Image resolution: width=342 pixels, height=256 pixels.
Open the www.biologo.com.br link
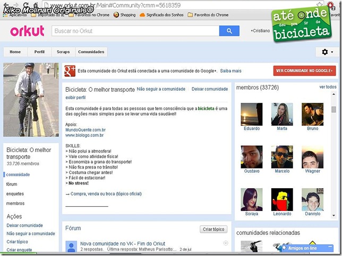[84, 135]
